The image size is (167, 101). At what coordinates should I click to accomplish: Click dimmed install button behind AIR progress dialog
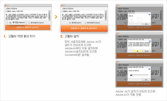coord(139,84)
